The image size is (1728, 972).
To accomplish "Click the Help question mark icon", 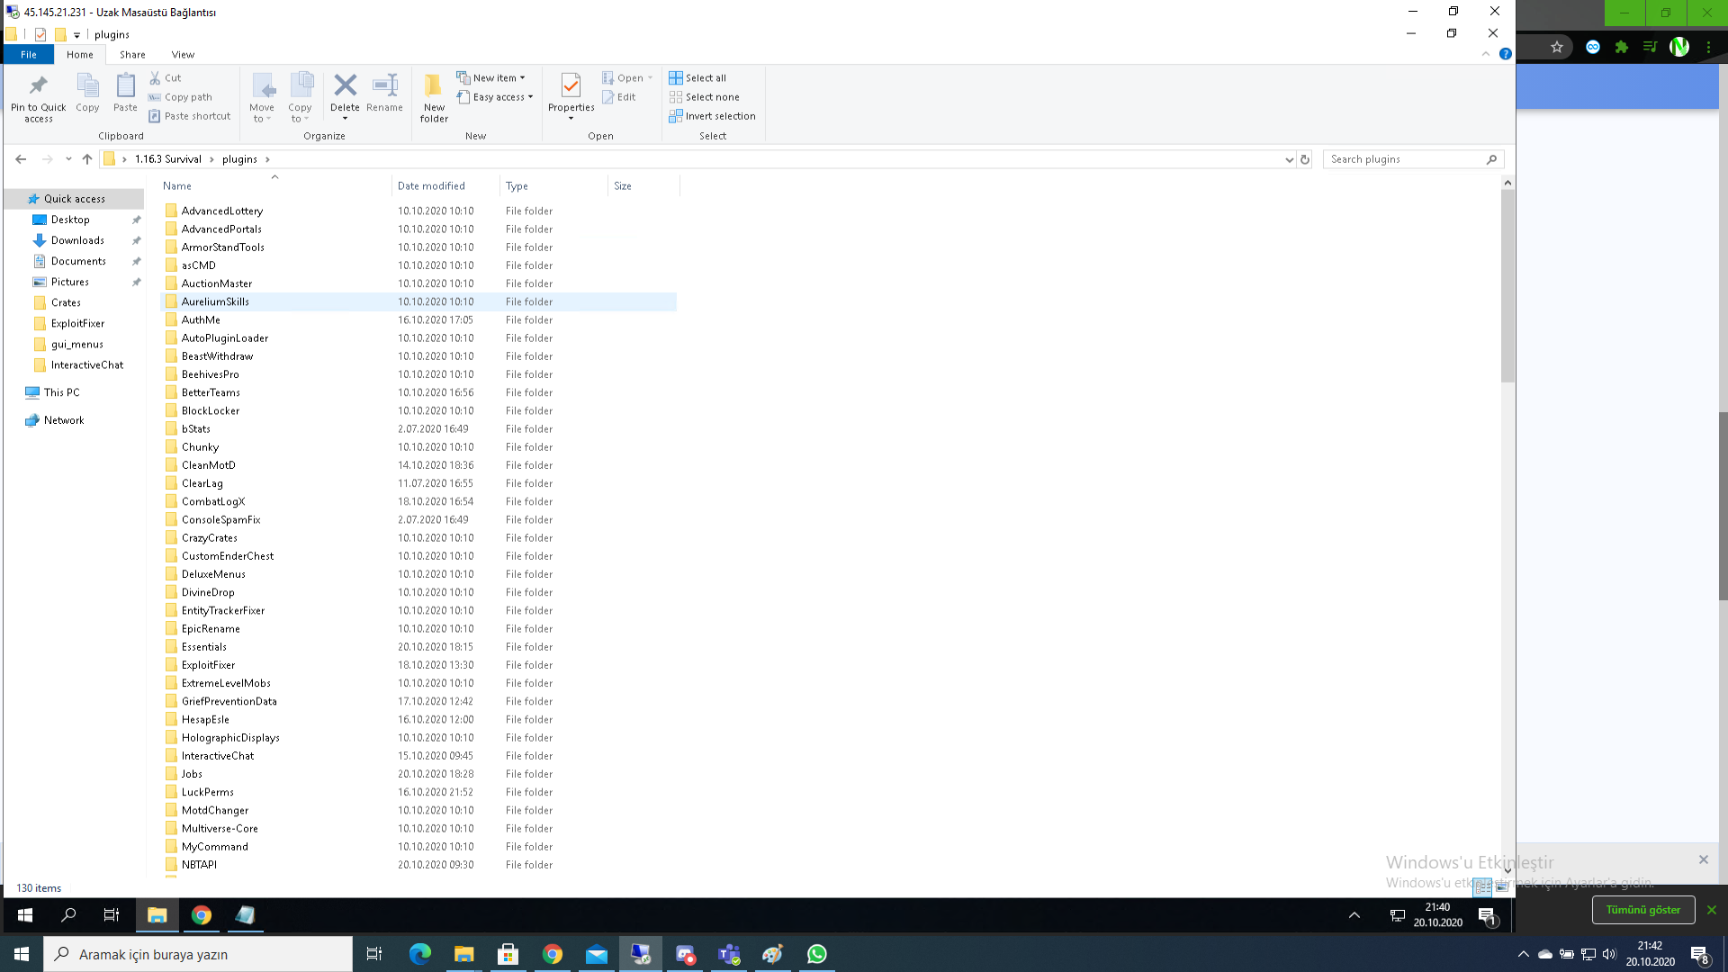I will pos(1505,54).
